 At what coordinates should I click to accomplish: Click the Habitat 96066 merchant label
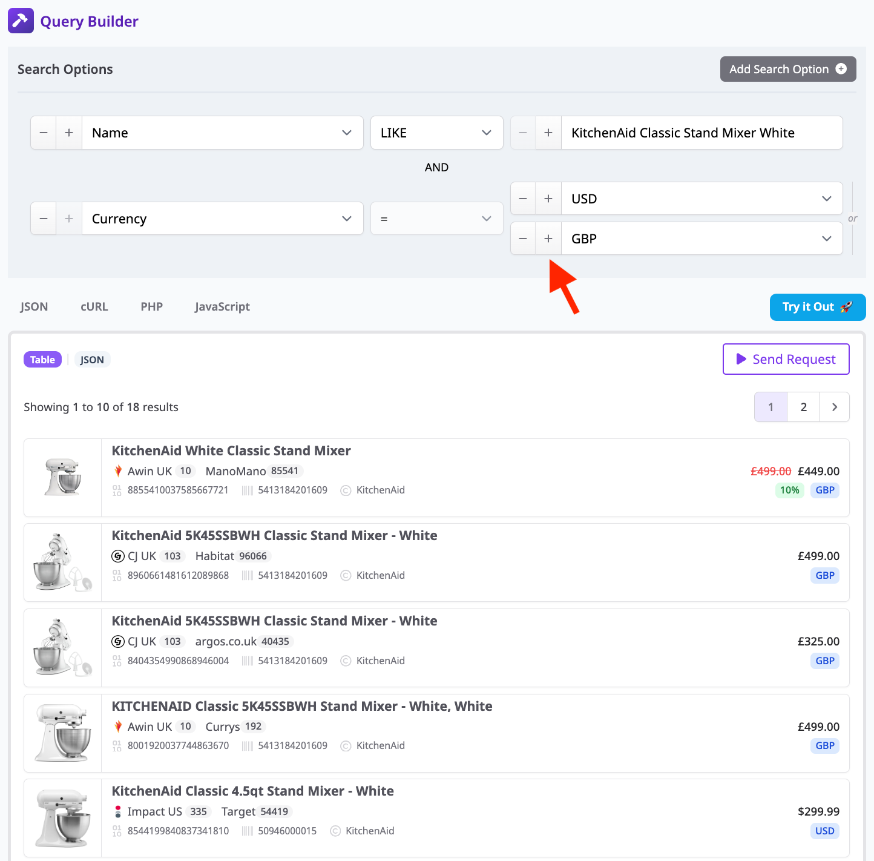coord(233,556)
